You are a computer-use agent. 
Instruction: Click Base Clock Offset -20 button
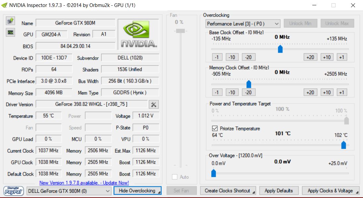[248, 57]
